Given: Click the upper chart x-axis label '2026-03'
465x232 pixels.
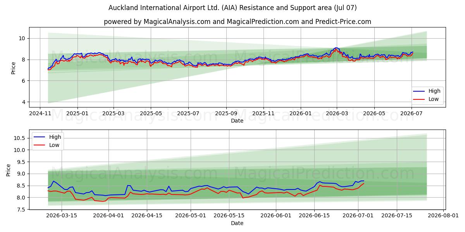Looking at the screenshot, I should click(336, 113).
